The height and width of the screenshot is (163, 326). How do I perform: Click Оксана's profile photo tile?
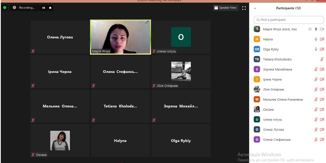click(x=60, y=140)
